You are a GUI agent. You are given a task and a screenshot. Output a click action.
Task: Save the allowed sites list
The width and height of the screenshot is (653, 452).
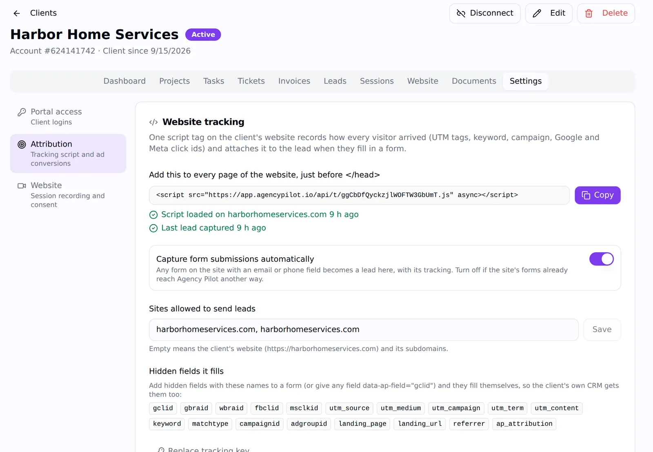pyautogui.click(x=602, y=330)
